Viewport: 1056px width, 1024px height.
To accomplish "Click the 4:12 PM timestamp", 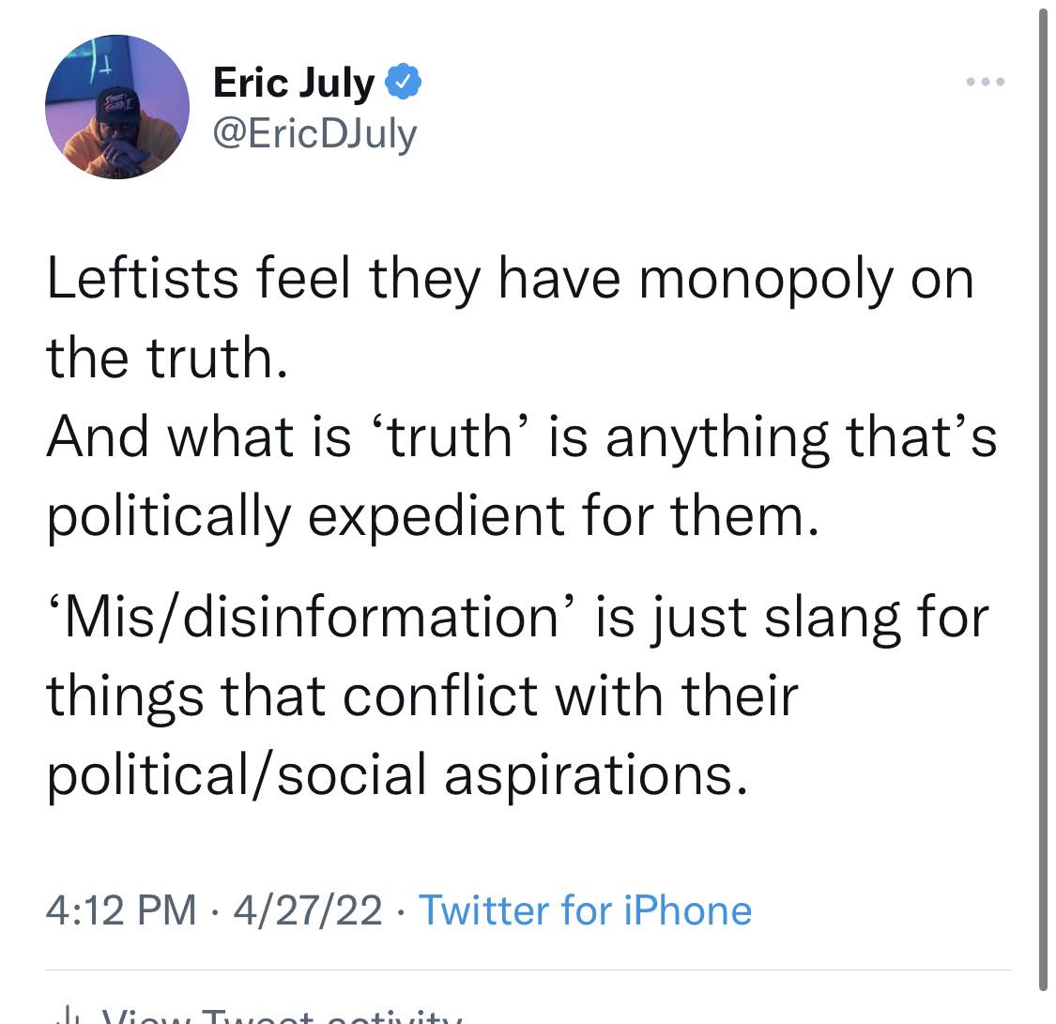I will click(122, 909).
